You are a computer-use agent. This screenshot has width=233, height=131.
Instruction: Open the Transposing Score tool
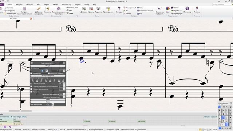coord(59,11)
